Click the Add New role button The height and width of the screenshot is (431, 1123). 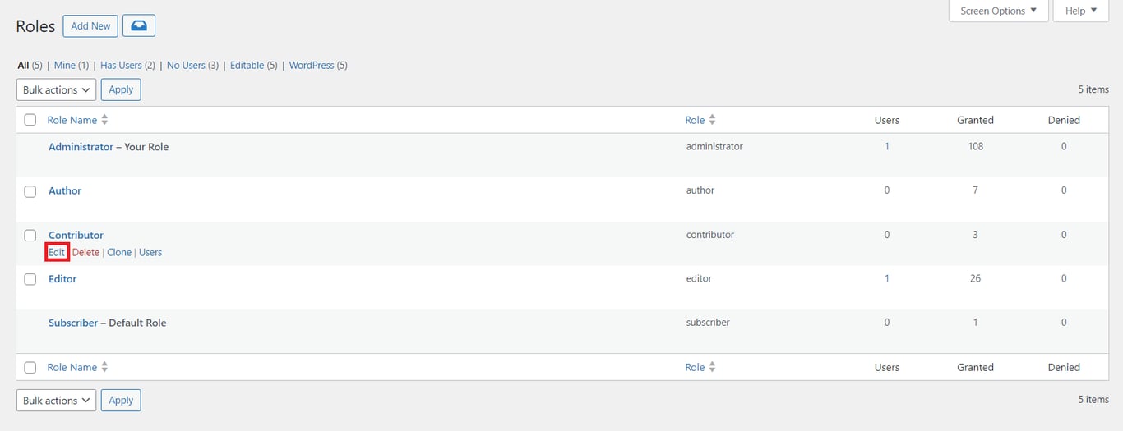point(90,25)
